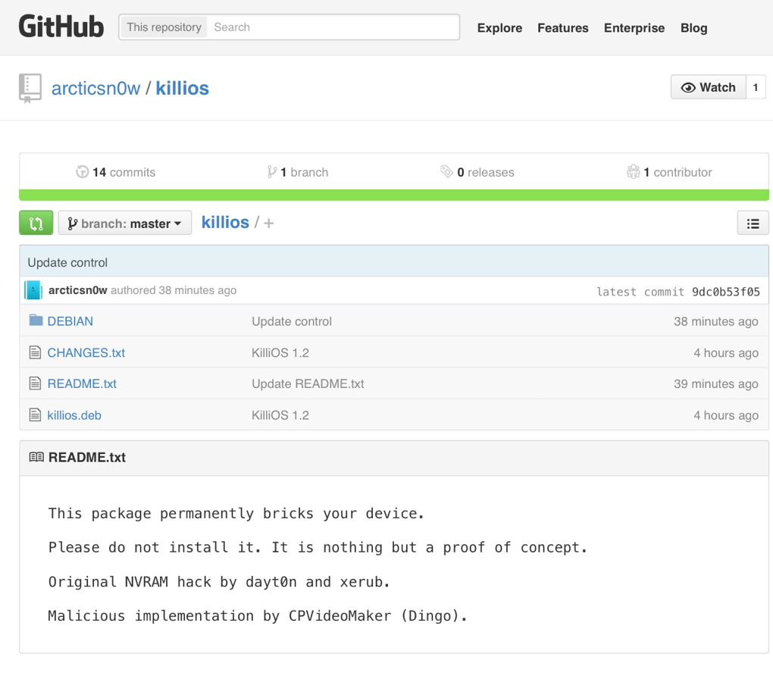The width and height of the screenshot is (773, 685).
Task: Click the killios breadcrumb link
Action: (225, 222)
